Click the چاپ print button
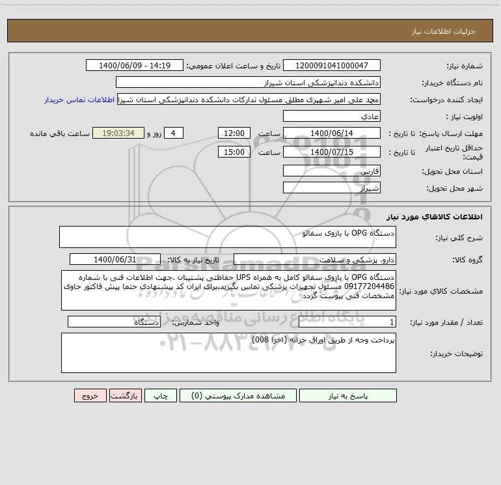 tap(161, 396)
